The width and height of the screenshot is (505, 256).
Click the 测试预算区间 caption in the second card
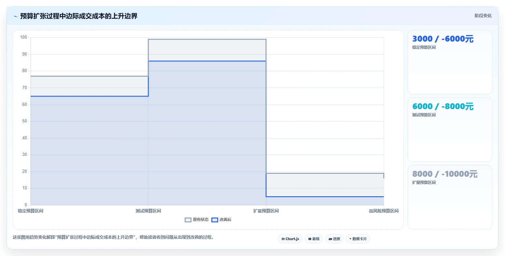[x=424, y=115]
